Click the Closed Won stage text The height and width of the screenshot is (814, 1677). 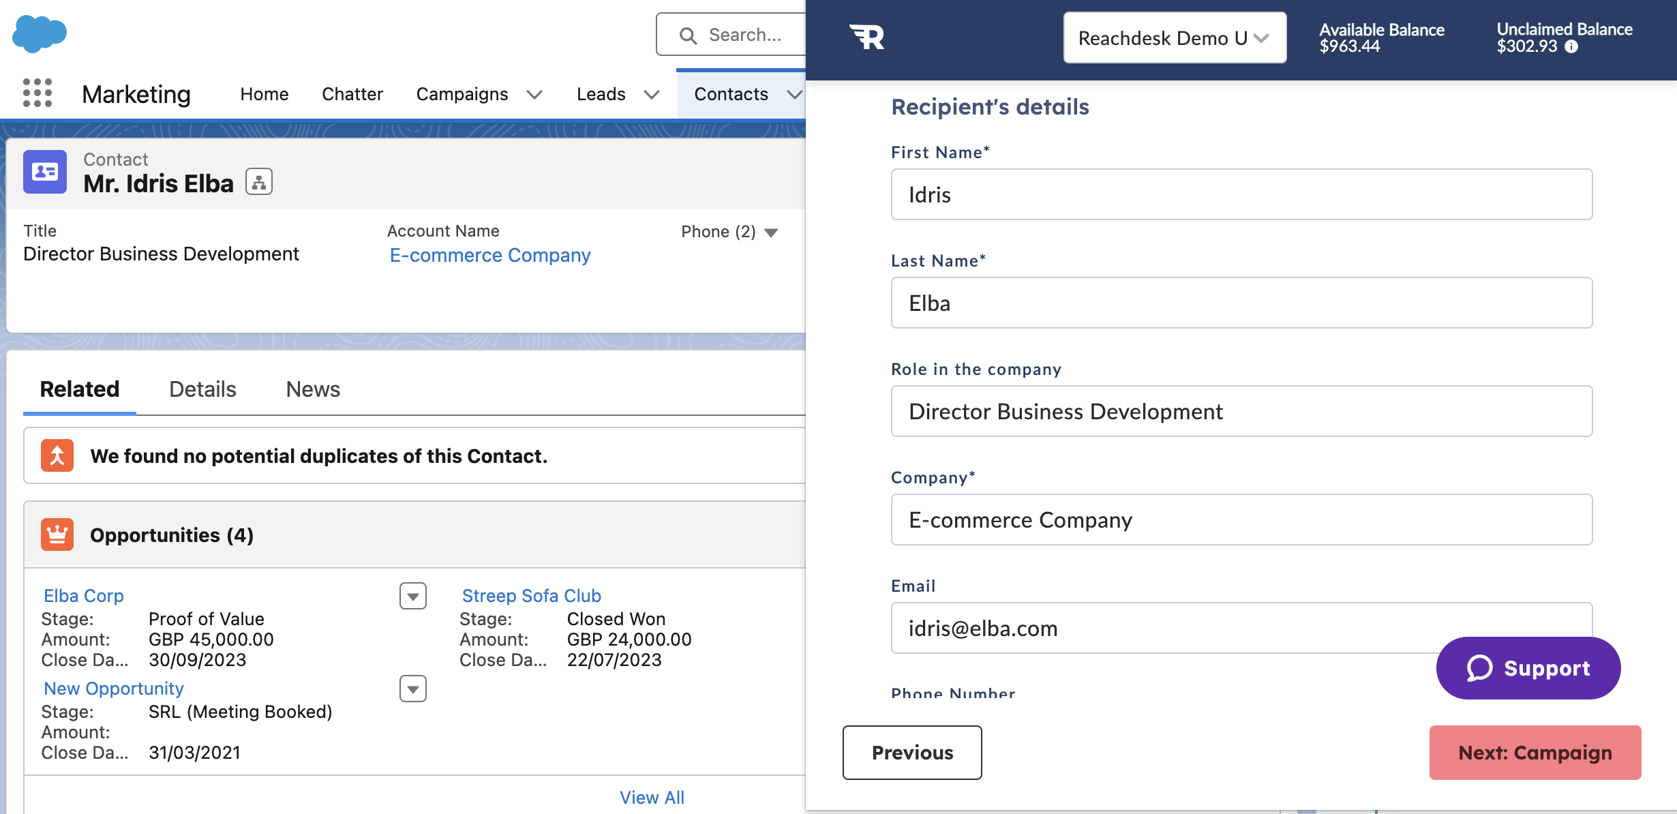616,619
